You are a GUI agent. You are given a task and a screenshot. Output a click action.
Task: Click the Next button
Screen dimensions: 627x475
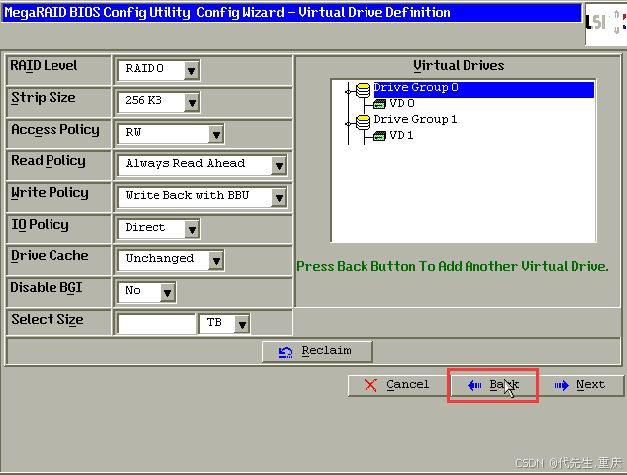point(579,385)
